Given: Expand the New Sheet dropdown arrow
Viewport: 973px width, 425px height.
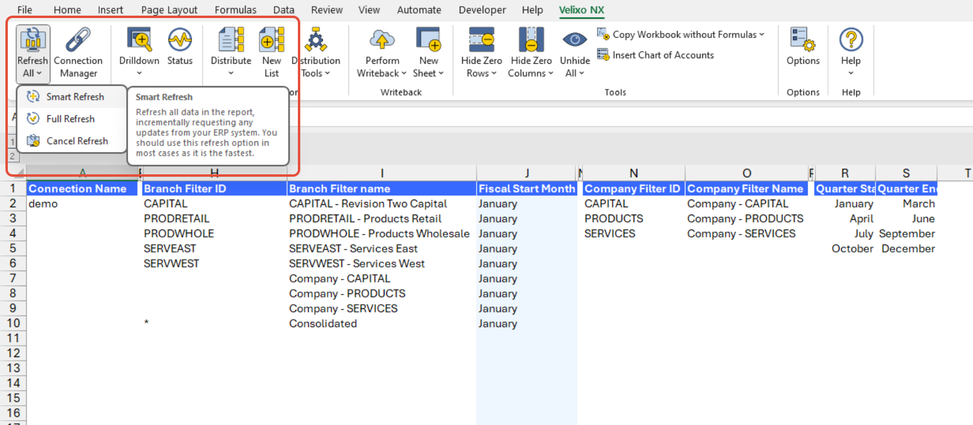Looking at the screenshot, I should pyautogui.click(x=441, y=73).
